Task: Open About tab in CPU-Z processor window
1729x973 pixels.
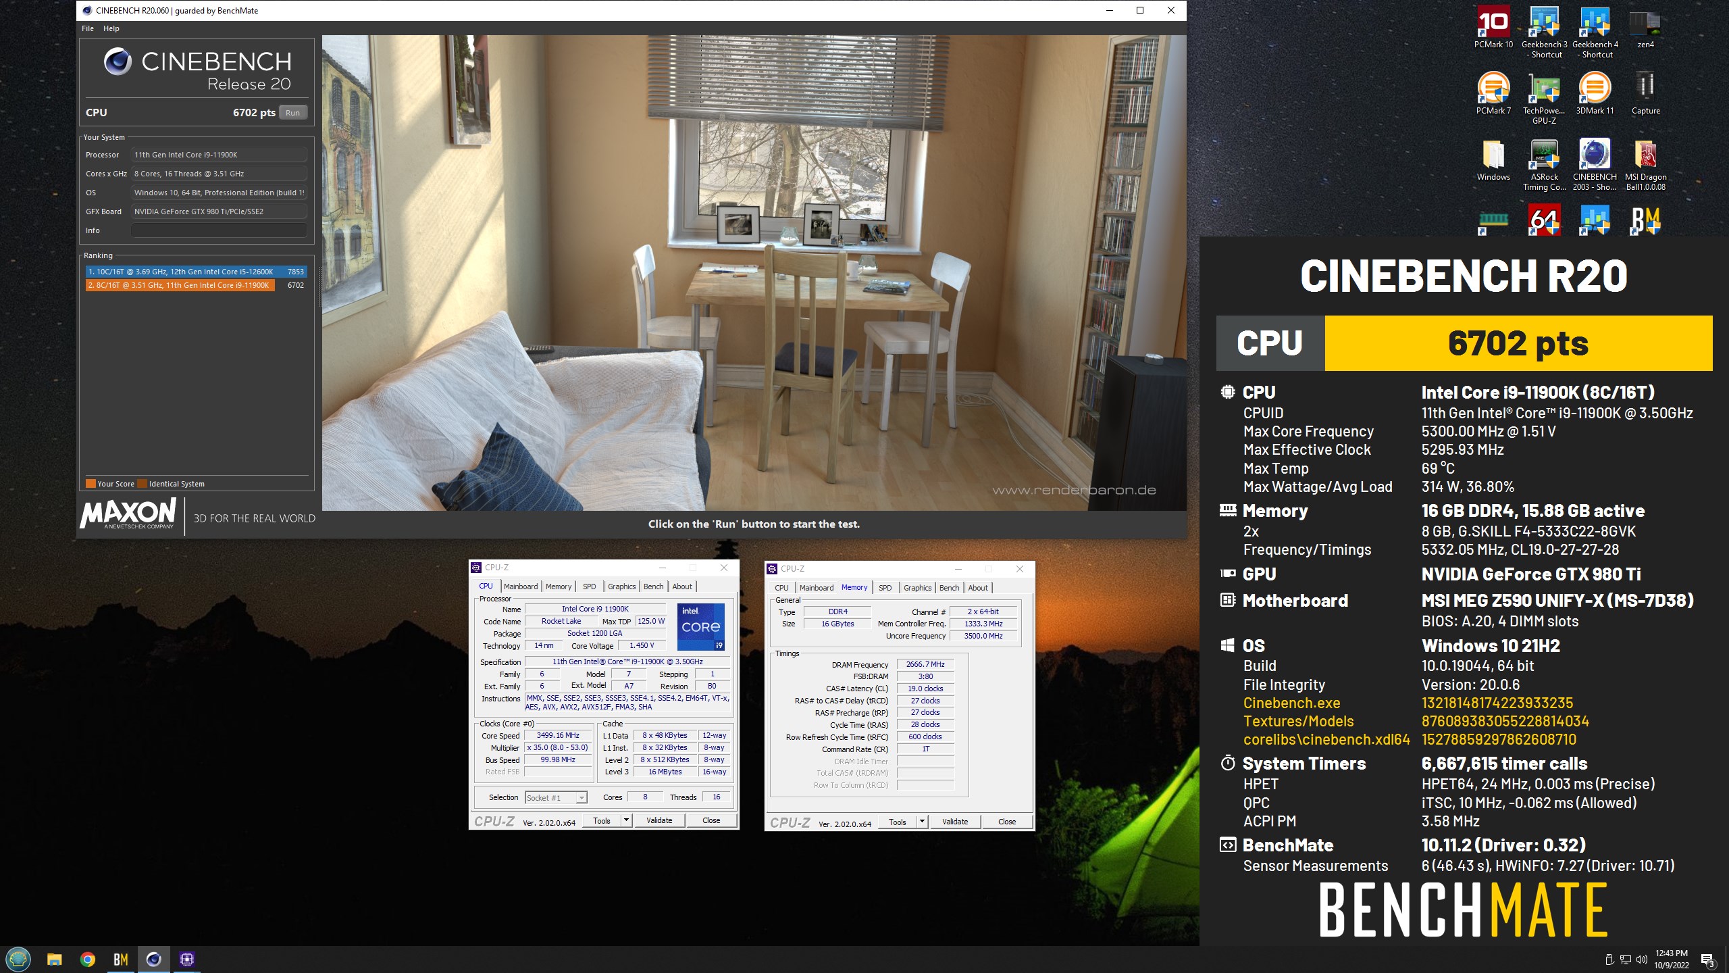Action: coord(682,587)
